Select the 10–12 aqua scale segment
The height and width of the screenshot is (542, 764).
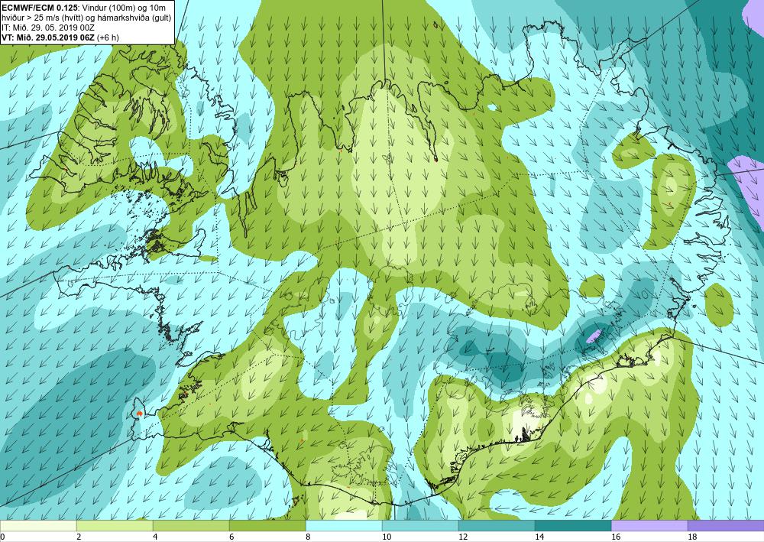click(x=420, y=526)
